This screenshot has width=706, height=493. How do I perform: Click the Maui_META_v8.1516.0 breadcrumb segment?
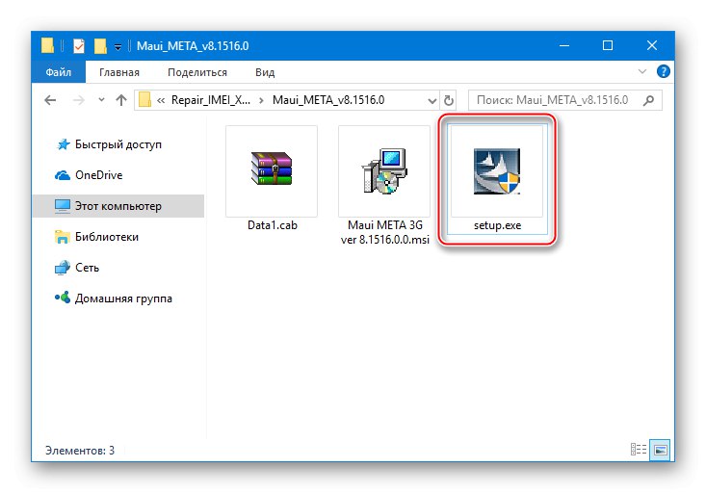click(x=328, y=100)
